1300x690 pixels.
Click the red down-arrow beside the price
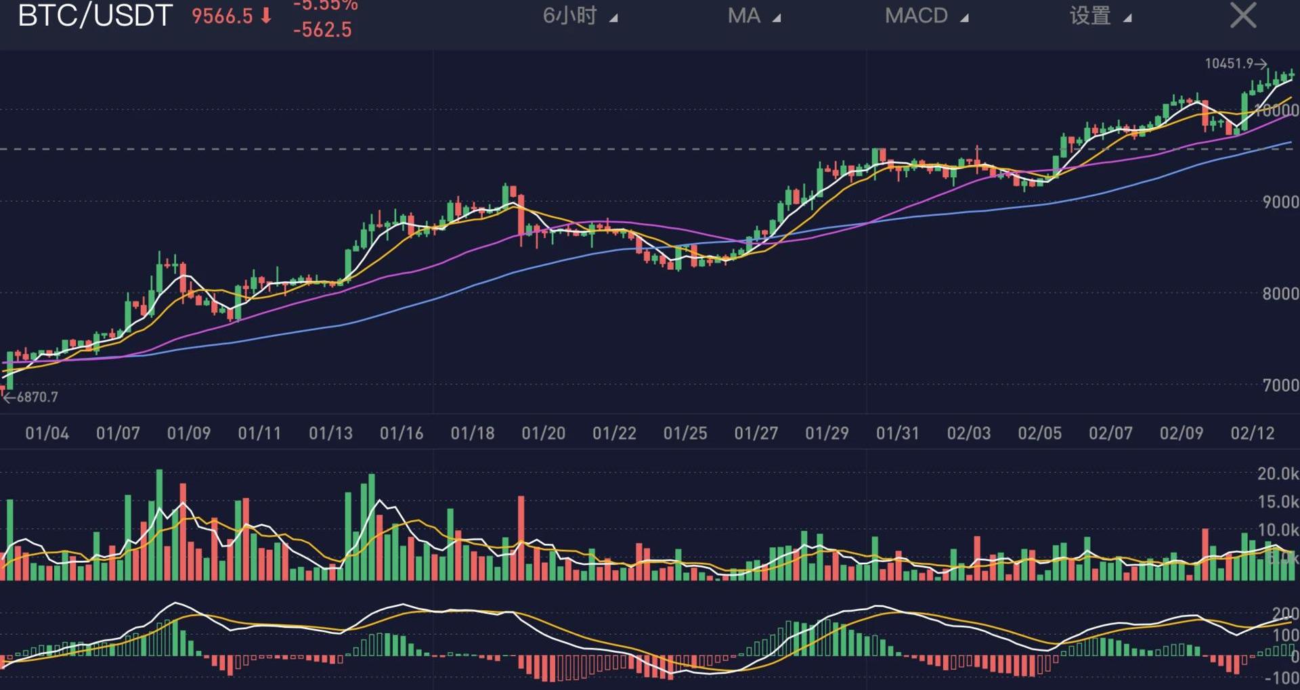266,16
